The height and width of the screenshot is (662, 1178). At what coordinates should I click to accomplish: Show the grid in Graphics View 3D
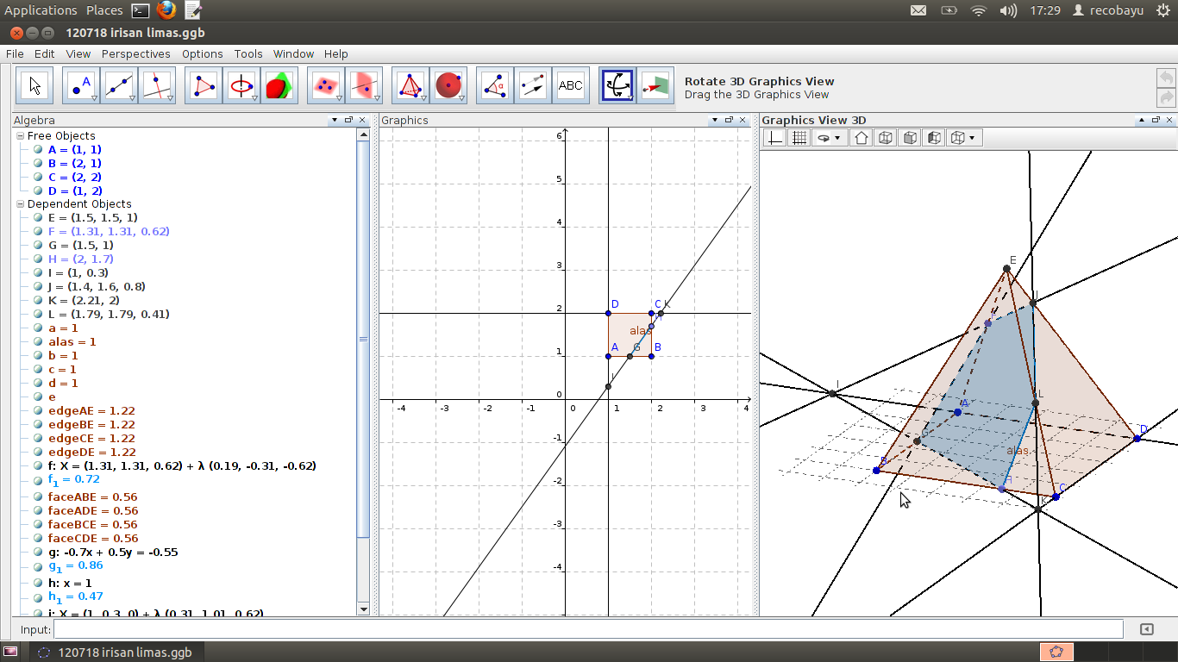[x=798, y=137]
